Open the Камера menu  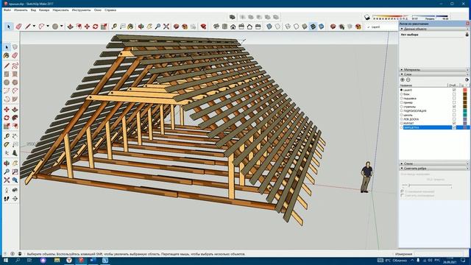tap(44, 10)
